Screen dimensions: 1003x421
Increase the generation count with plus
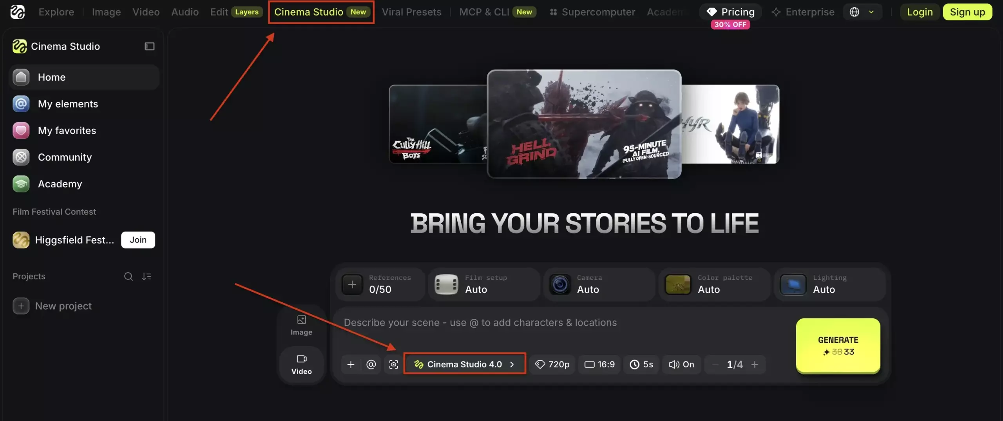(755, 365)
